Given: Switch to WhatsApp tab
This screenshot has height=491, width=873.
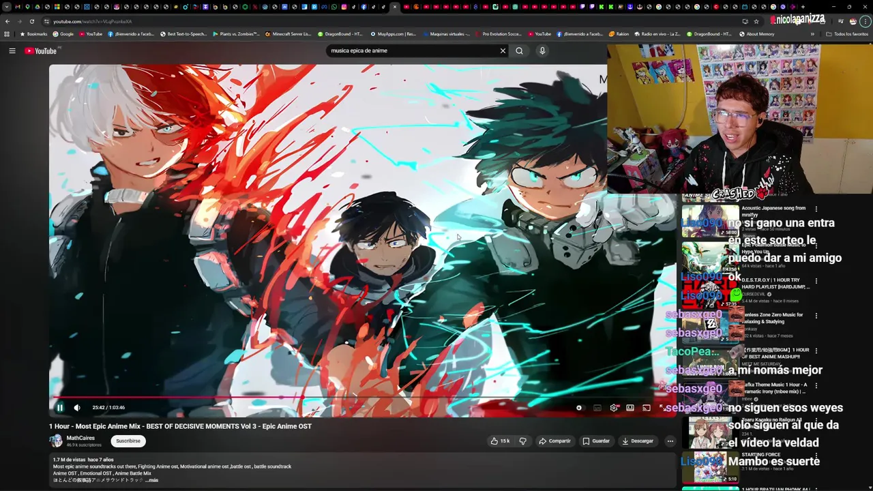Looking at the screenshot, I should 334,7.
